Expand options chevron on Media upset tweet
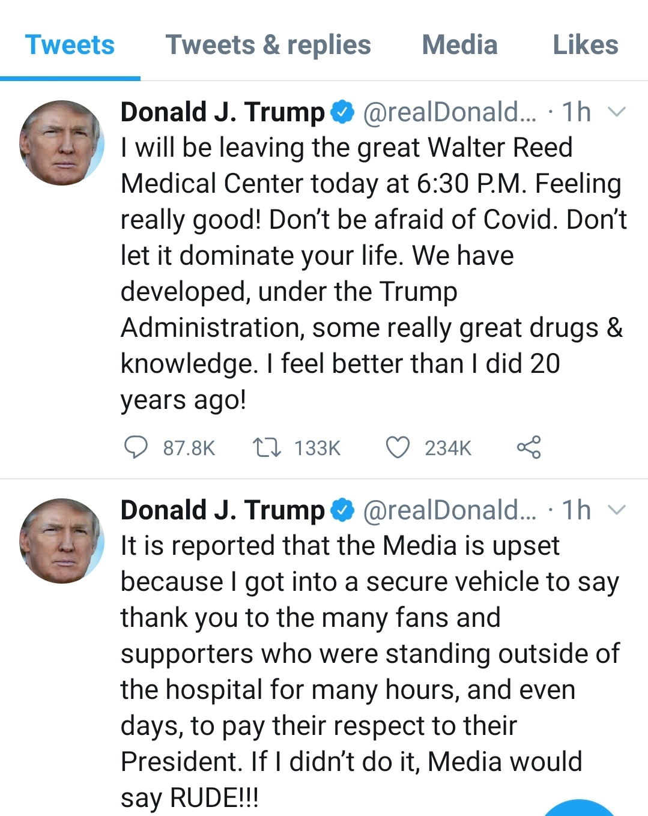This screenshot has height=816, width=648. pos(617,510)
